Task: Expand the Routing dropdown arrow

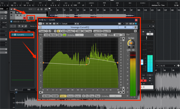Action: click(74, 31)
